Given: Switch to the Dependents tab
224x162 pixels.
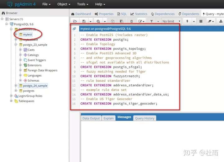Looking at the screenshot, I should pyautogui.click(x=189, y=14).
